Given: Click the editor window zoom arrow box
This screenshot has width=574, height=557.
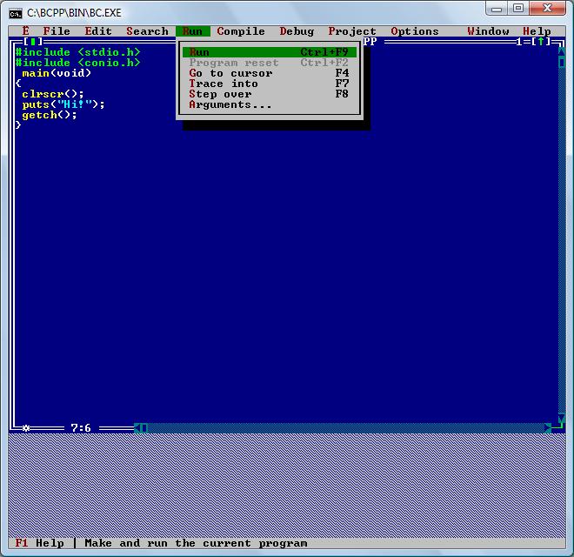Looking at the screenshot, I should (540, 42).
